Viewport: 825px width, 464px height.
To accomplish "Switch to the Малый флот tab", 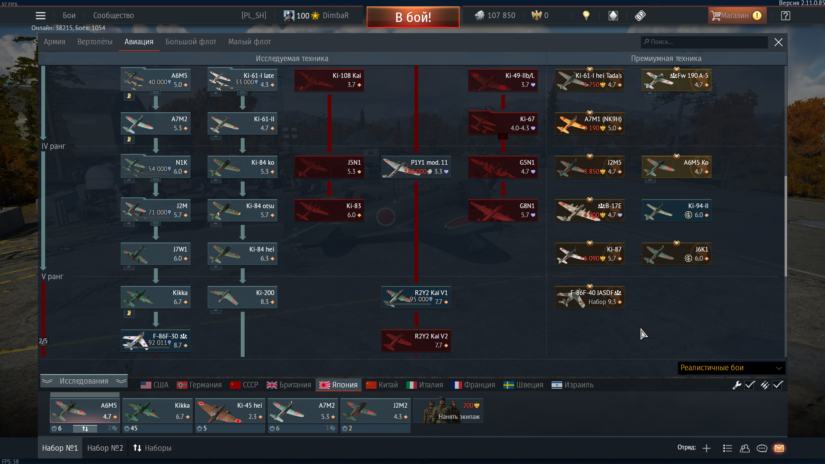I will tap(249, 42).
